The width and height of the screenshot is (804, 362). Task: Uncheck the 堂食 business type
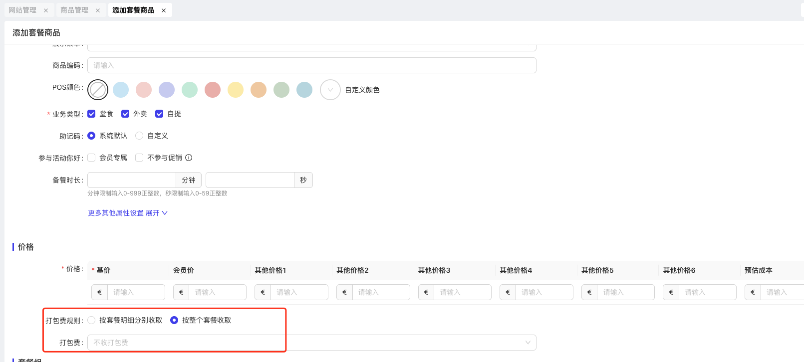coord(91,114)
